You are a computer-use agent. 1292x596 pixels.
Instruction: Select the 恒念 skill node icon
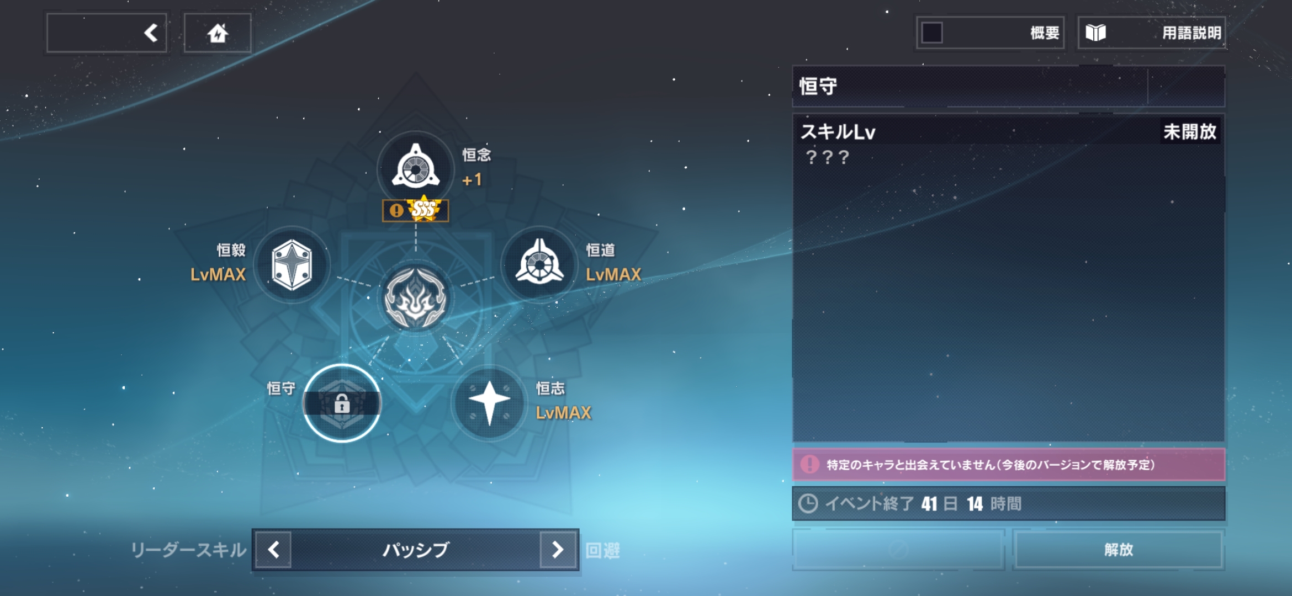[416, 168]
